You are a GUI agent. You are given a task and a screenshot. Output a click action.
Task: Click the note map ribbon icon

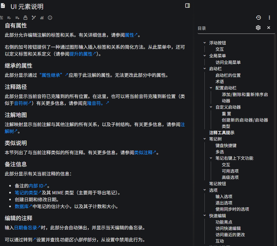[34, 18]
